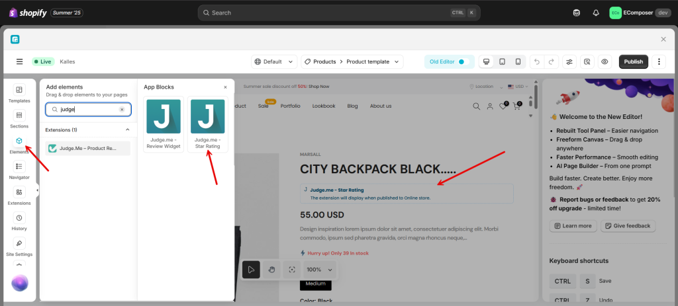Screen dimensions: 678x306
Task: Open the cart icon in preview
Action: (516, 106)
